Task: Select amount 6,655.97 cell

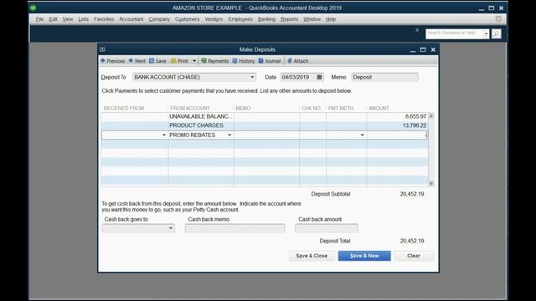Action: 397,116
